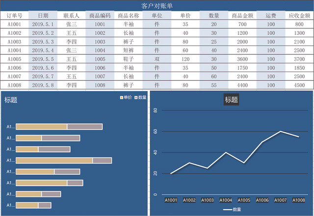Click the 数量 legend entry under line chart
Viewport: 314px width, 216px height.
[x=232, y=210]
